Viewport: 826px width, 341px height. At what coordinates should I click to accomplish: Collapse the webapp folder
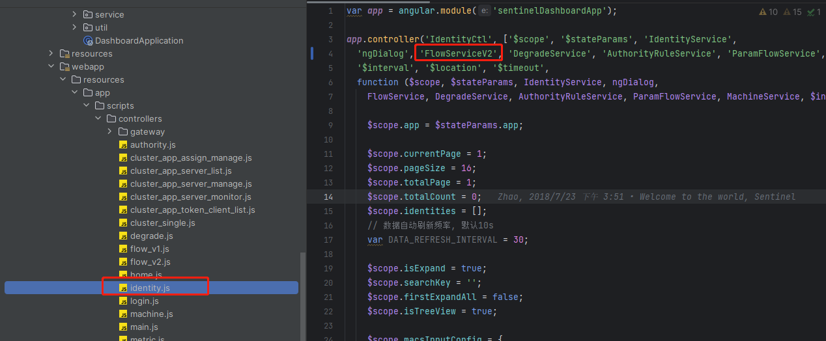tap(51, 66)
